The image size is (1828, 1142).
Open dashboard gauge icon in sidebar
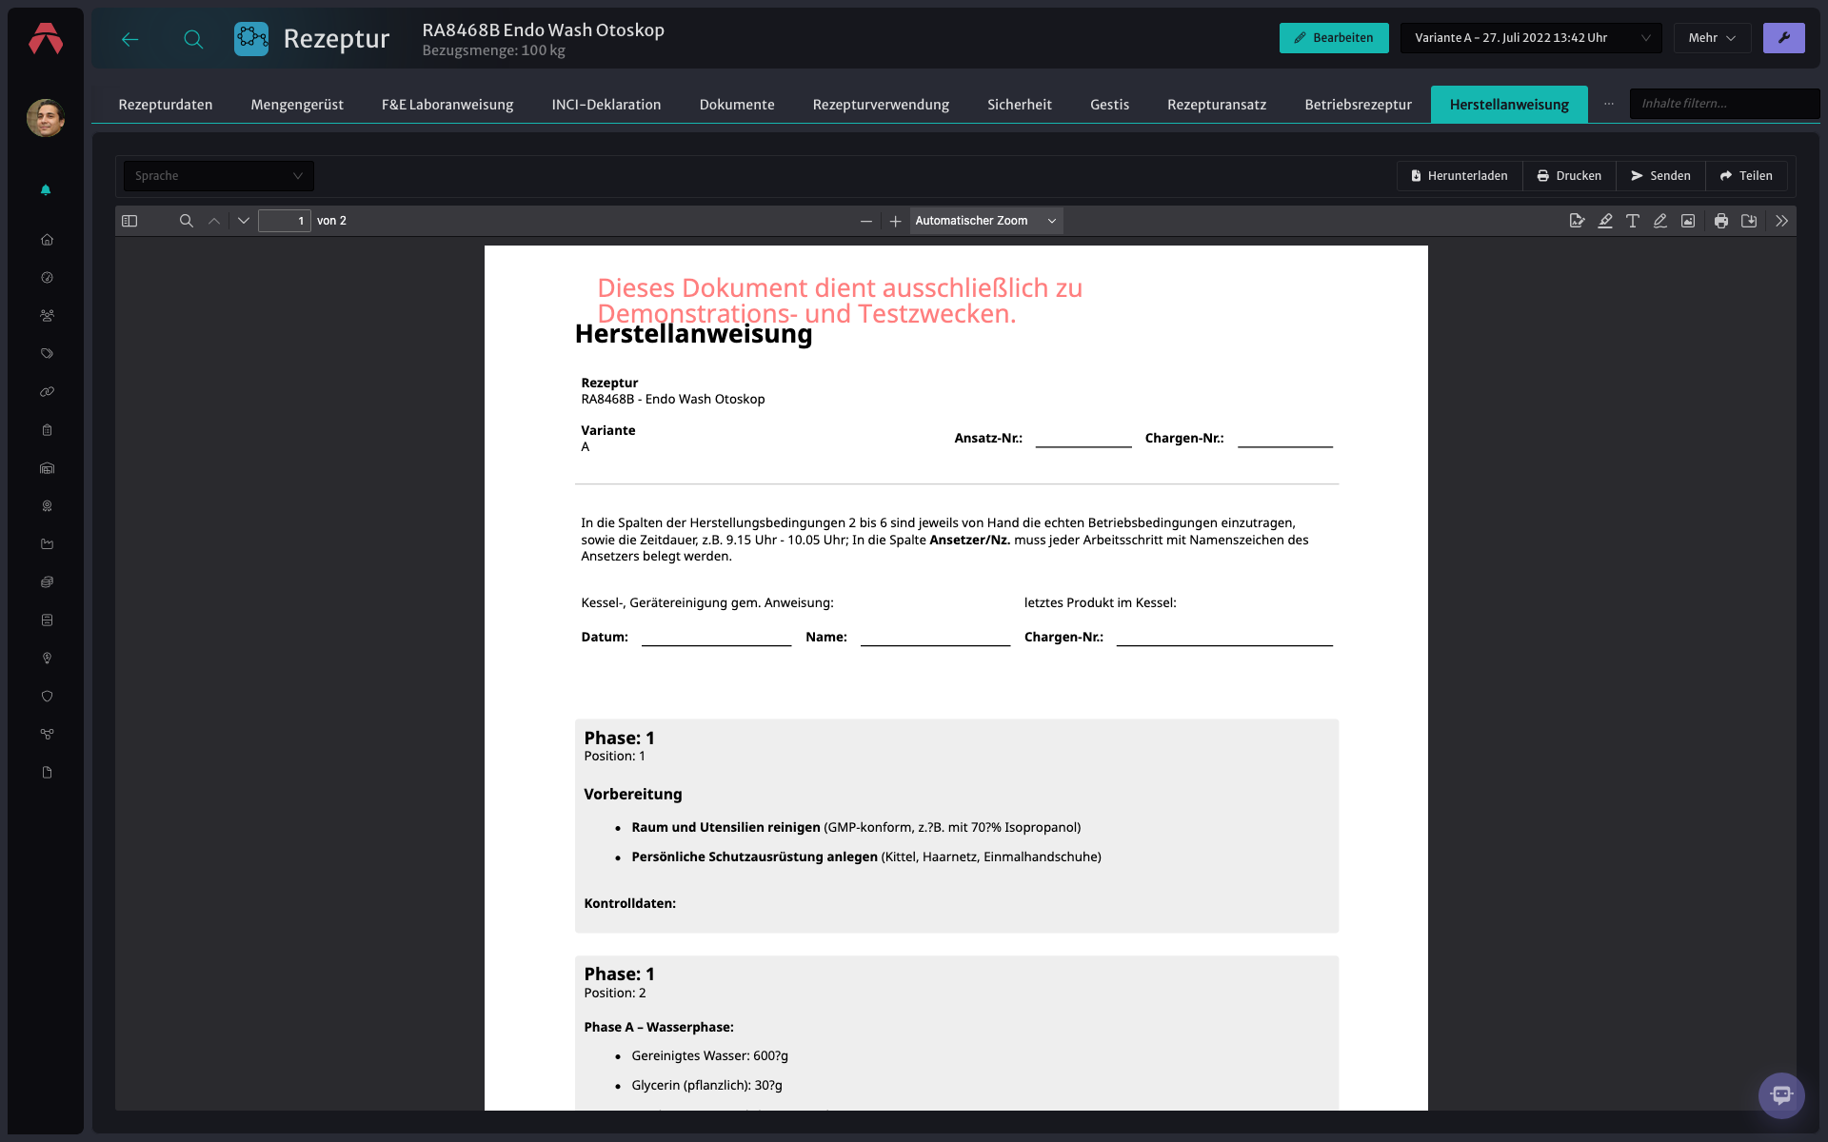(47, 278)
